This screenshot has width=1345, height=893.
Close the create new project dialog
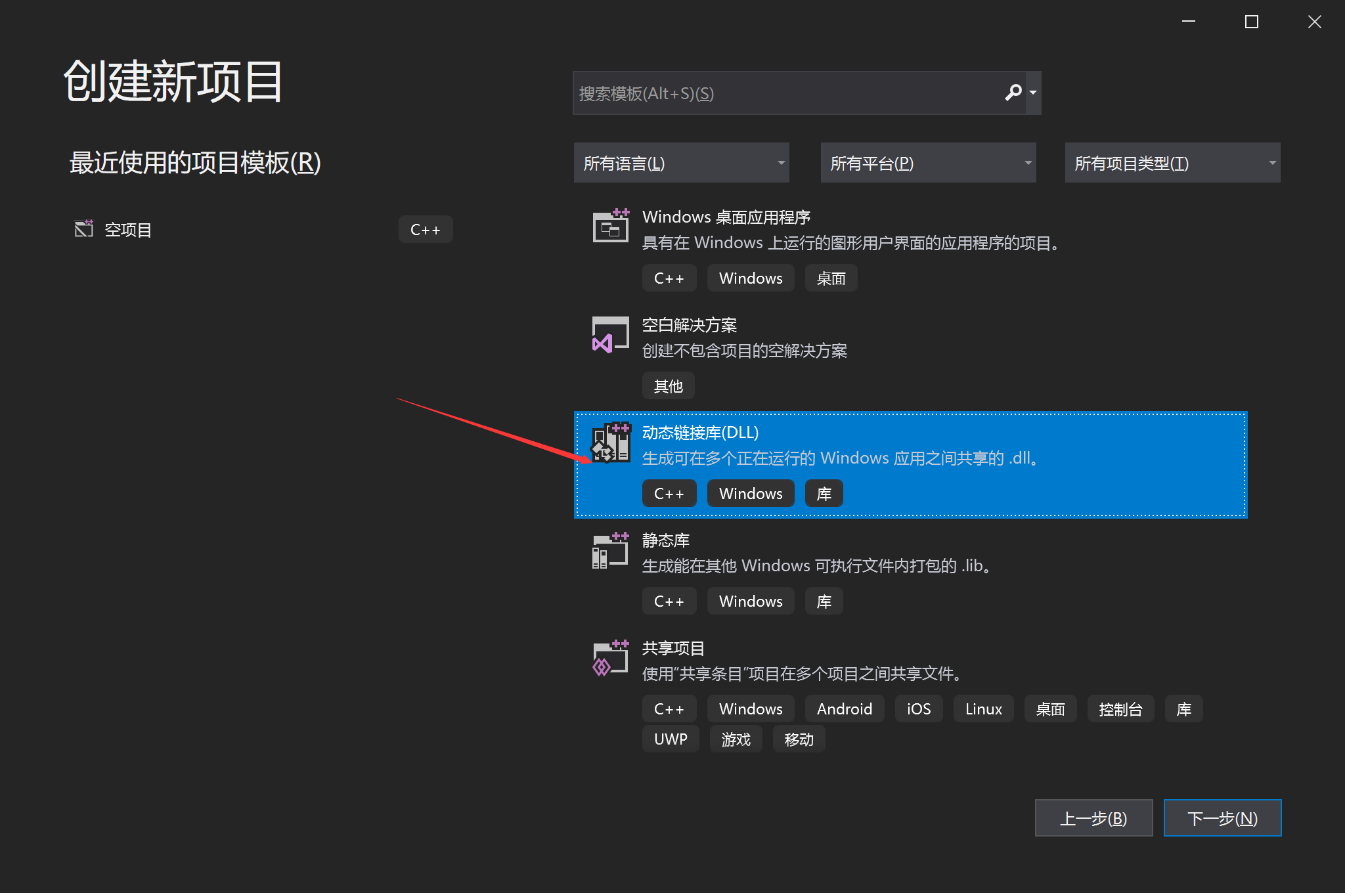click(1314, 22)
